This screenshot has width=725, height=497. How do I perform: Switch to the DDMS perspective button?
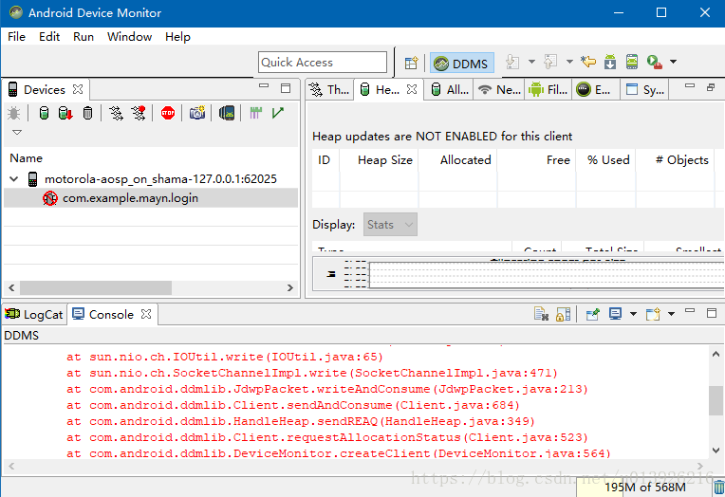tap(461, 63)
